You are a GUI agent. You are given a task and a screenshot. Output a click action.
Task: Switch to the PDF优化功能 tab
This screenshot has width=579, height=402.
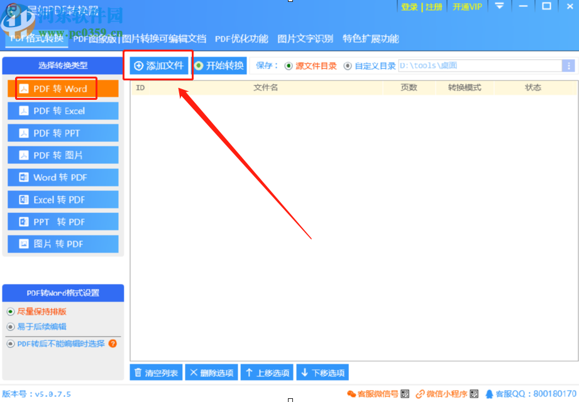(x=241, y=38)
